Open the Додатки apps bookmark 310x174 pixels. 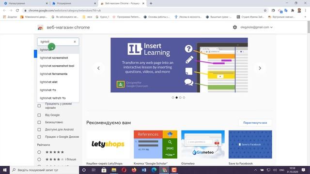pyautogui.click(x=10, y=17)
